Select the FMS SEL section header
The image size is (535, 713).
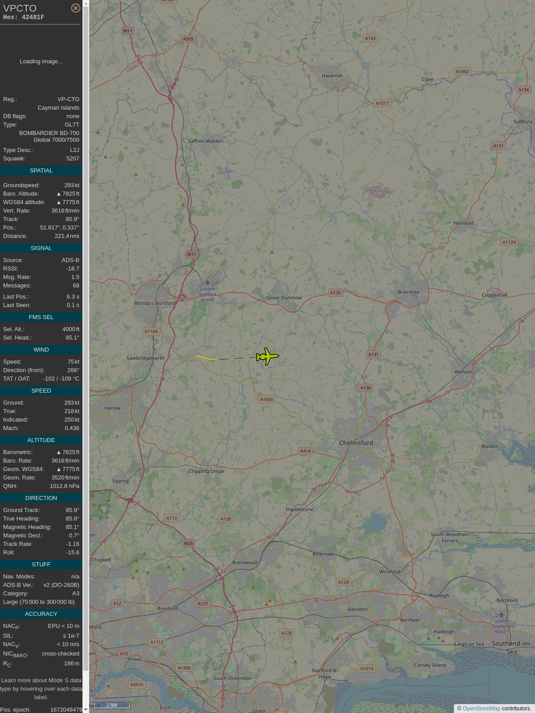(41, 317)
